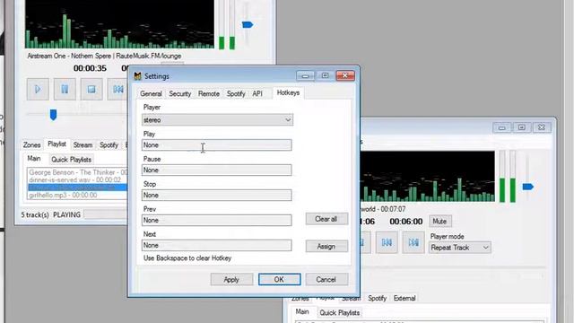The width and height of the screenshot is (574, 323).
Task: Click the highlighted playing track in top-left playlist
Action: (x=78, y=188)
